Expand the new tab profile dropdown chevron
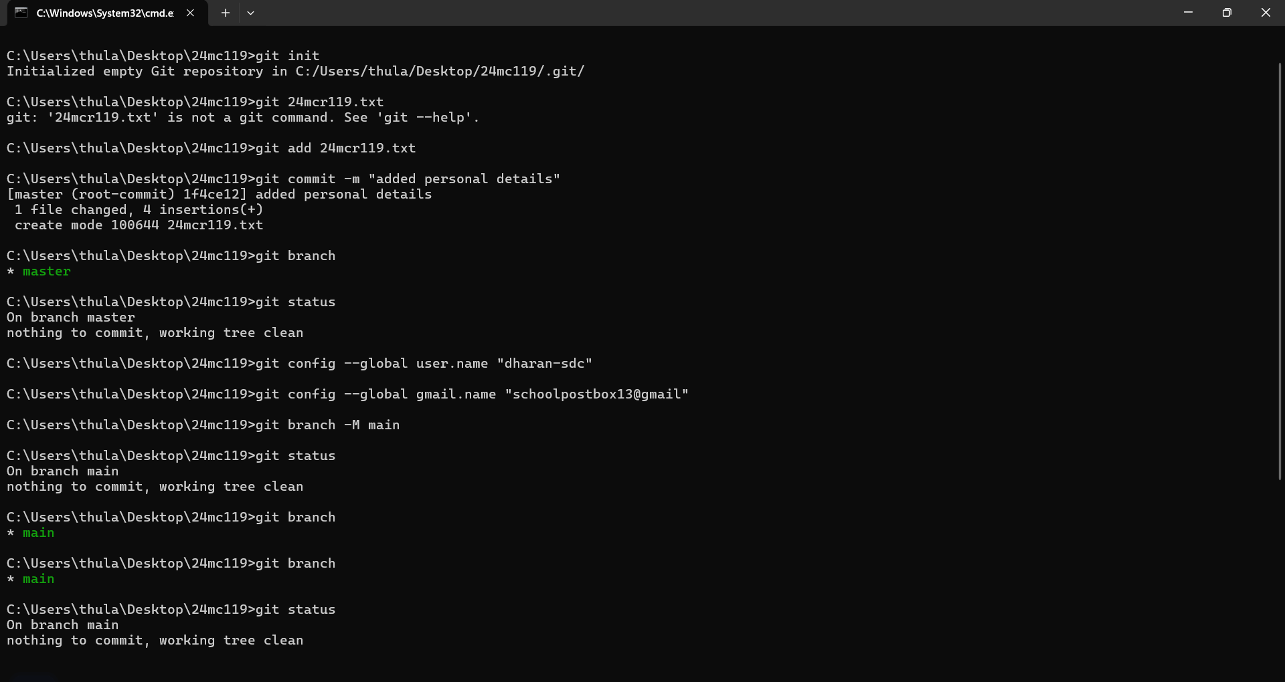1285x682 pixels. (x=250, y=13)
